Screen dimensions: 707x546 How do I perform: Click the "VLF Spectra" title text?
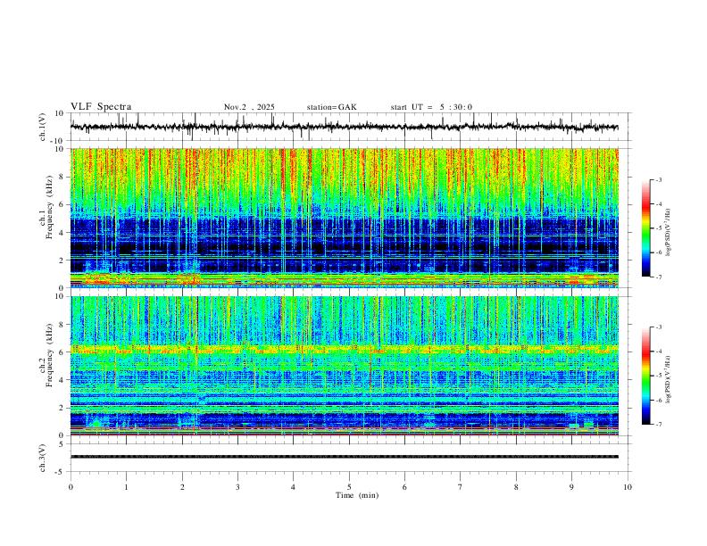pos(101,107)
